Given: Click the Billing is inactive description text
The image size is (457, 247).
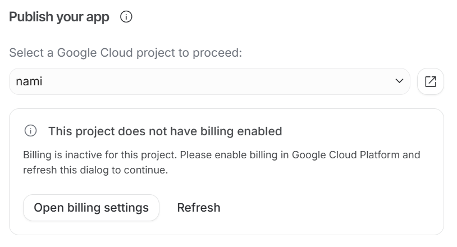Looking at the screenshot, I should tap(222, 162).
